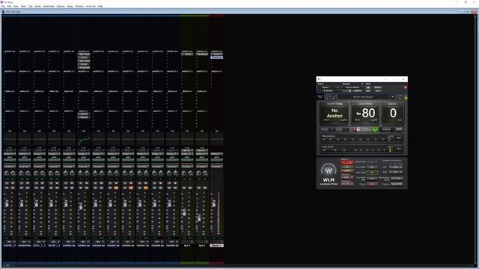Record-enable the first track

coord(13,183)
